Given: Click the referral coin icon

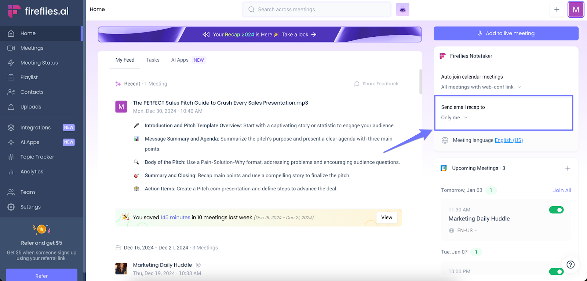Looking at the screenshot, I should tap(41, 229).
